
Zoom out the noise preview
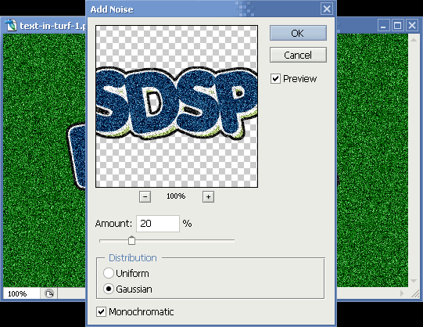[145, 196]
